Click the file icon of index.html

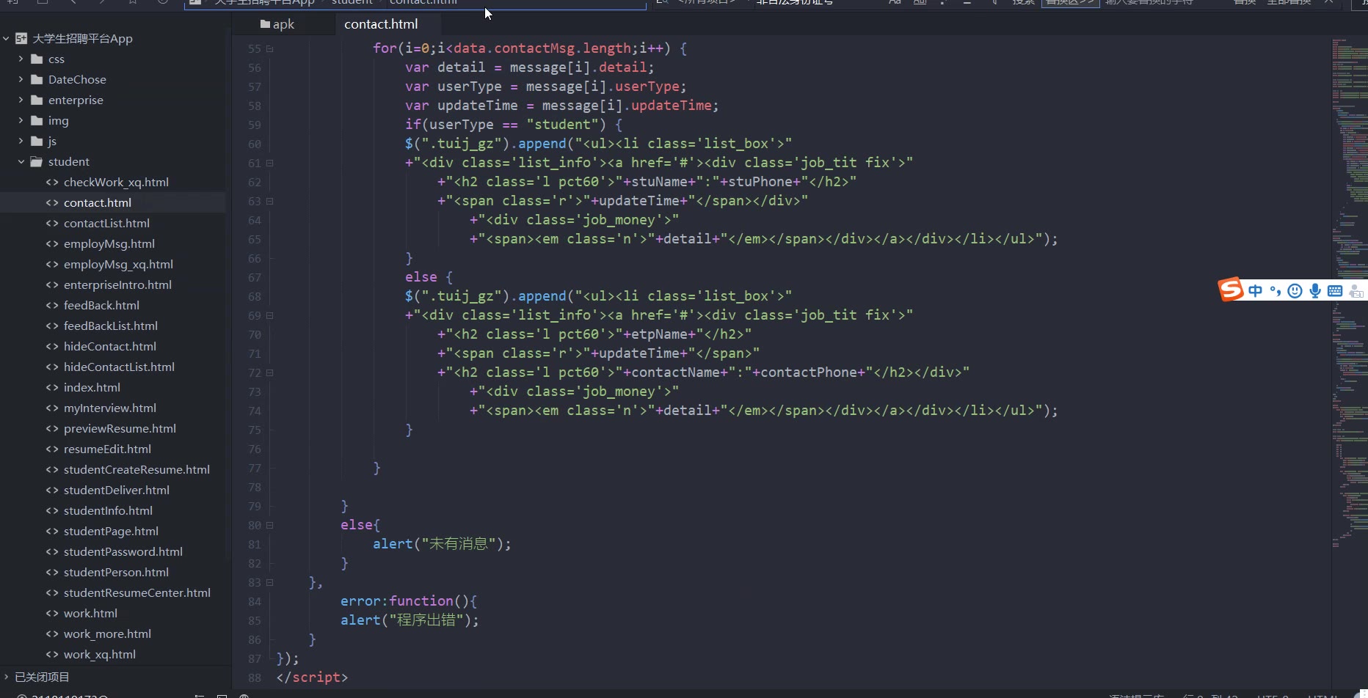52,387
